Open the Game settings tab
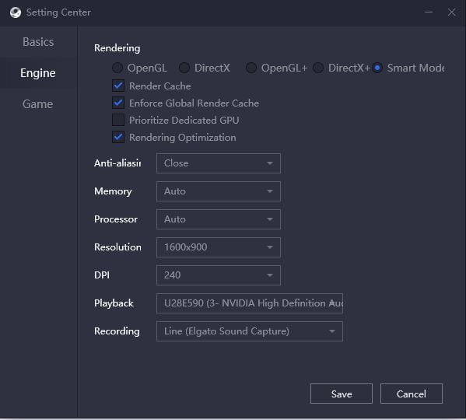Viewport: 466px width, 420px height. [x=38, y=104]
